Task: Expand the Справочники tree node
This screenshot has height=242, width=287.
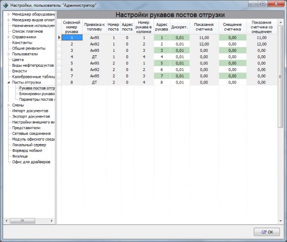Action: click(x=8, y=37)
